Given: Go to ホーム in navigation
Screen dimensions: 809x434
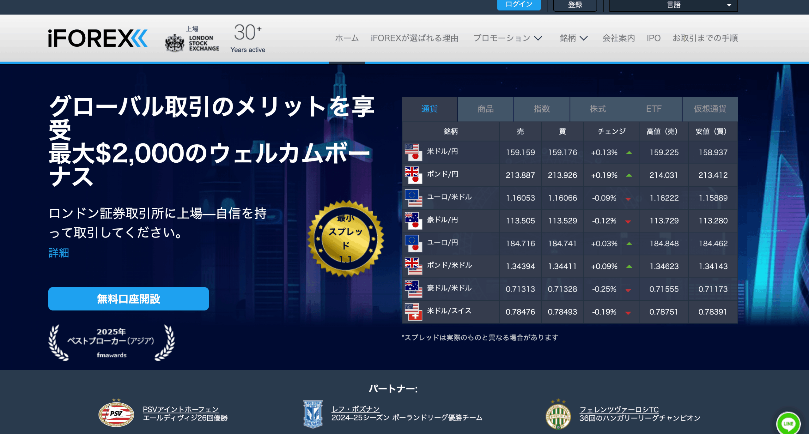Looking at the screenshot, I should pyautogui.click(x=347, y=38).
